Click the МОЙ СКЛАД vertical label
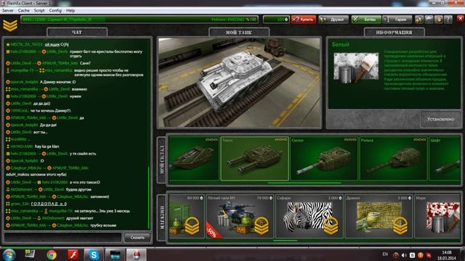The width and height of the screenshot is (465, 261). pyautogui.click(x=161, y=159)
